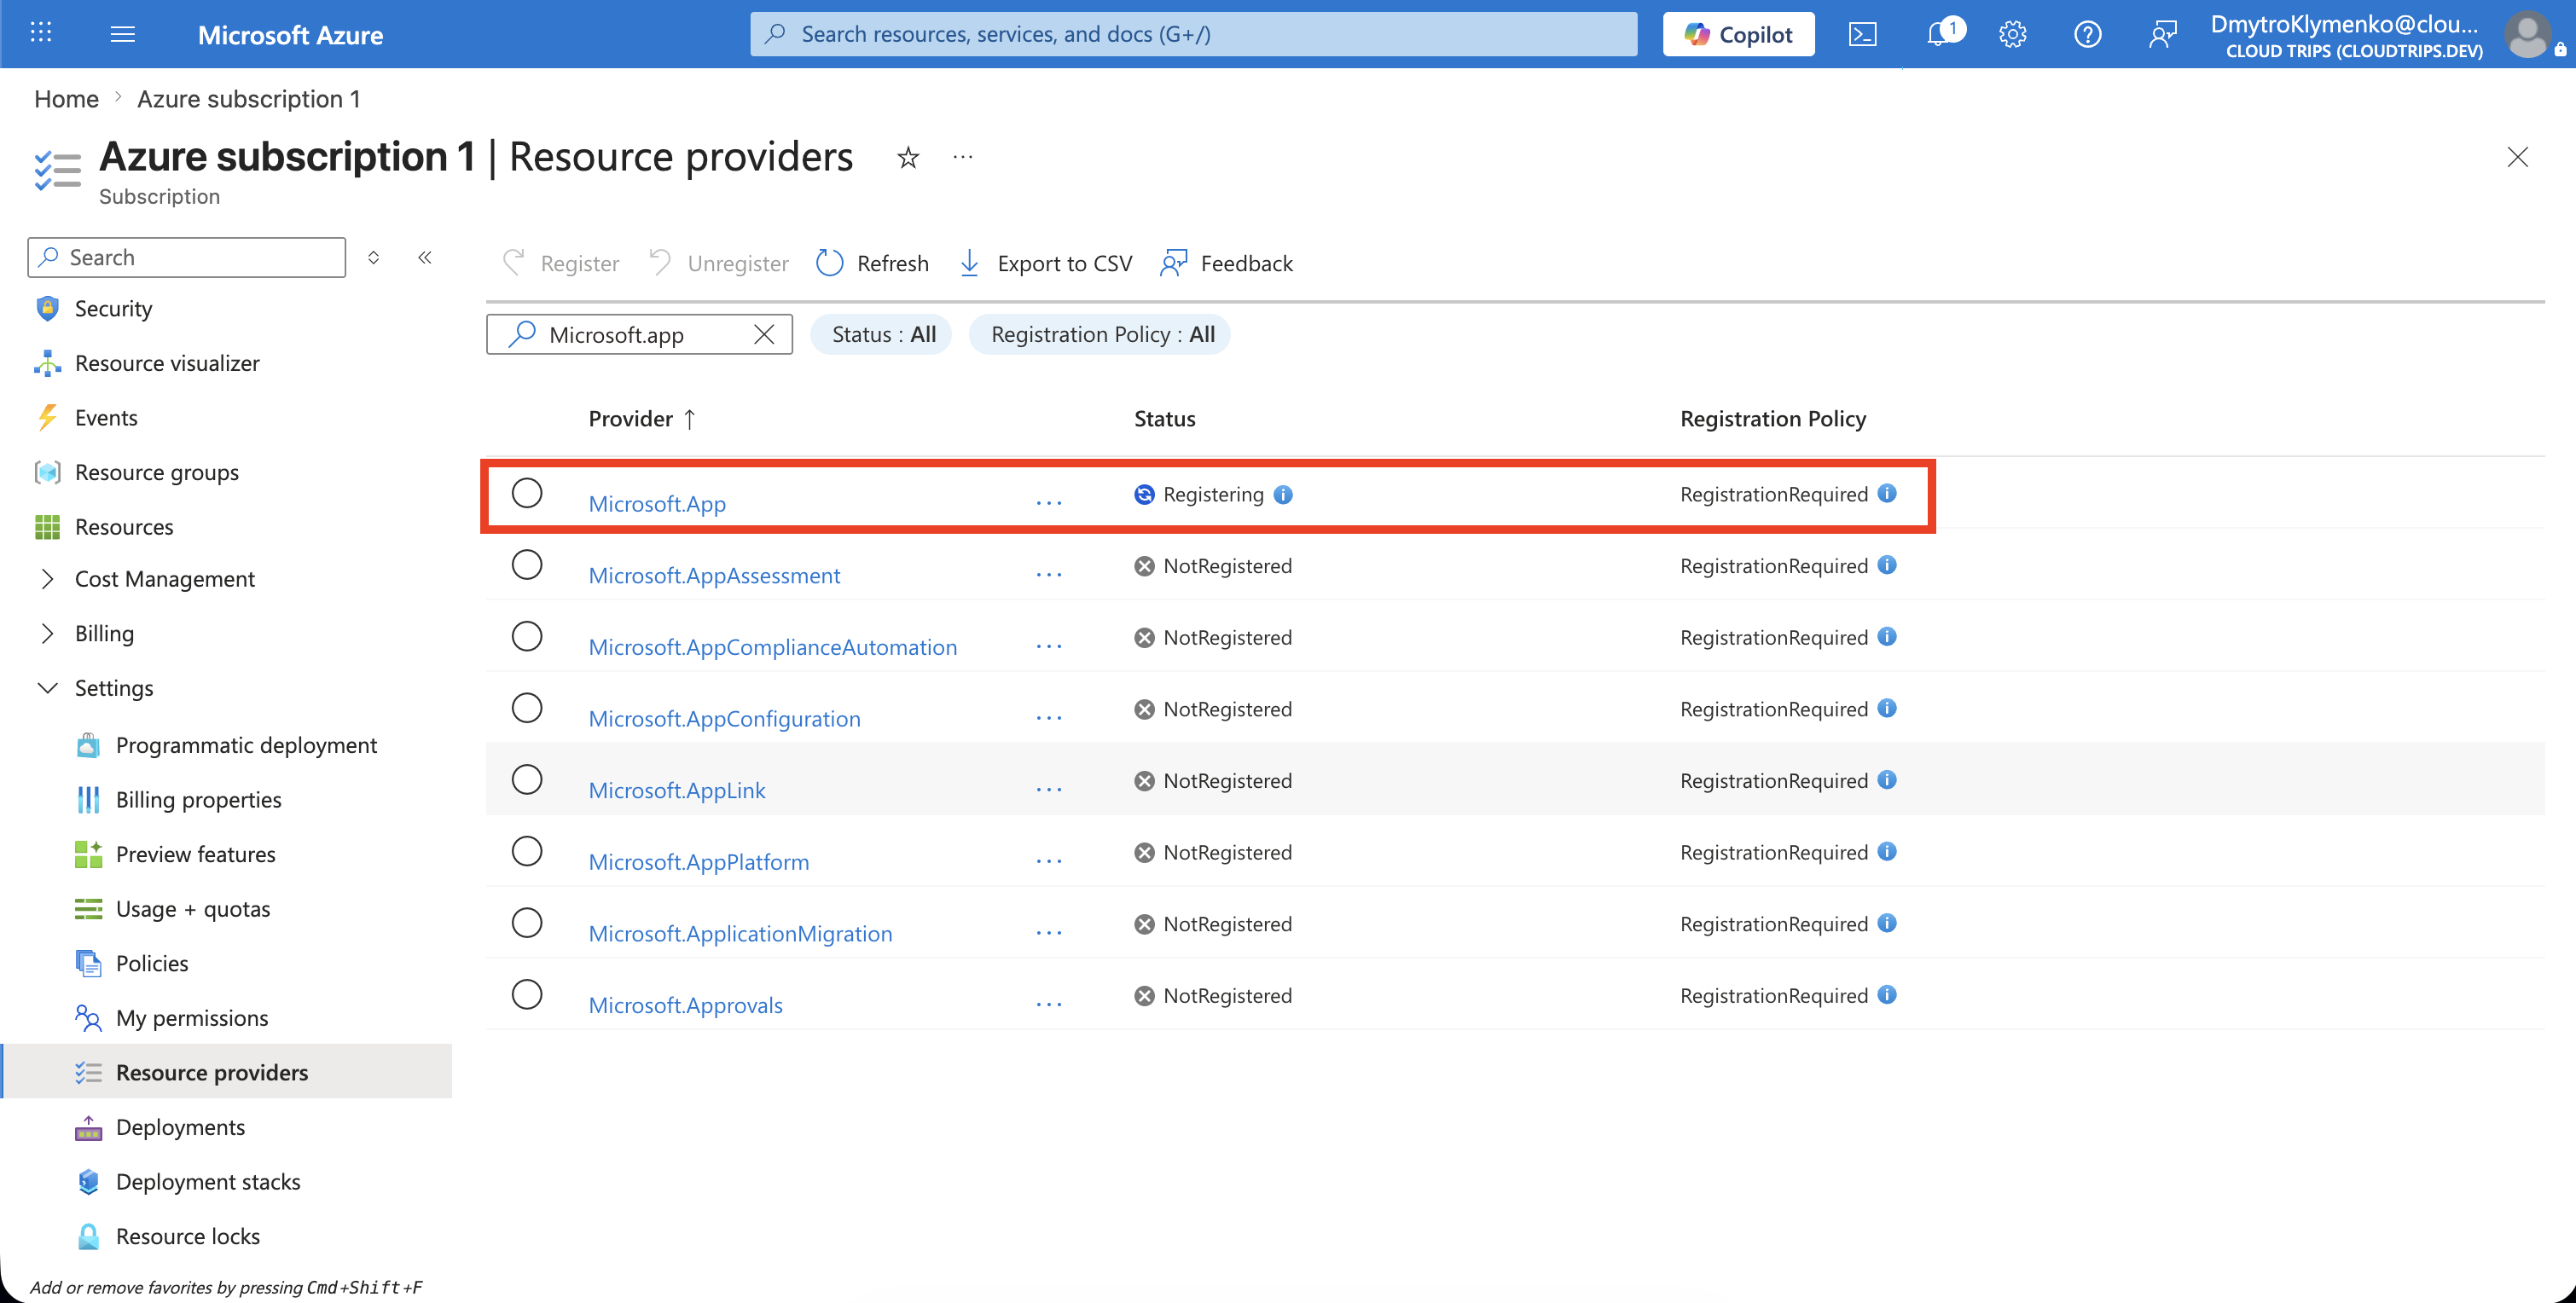Click the Feedback toolbar button
This screenshot has width=2576, height=1303.
pyautogui.click(x=1226, y=263)
